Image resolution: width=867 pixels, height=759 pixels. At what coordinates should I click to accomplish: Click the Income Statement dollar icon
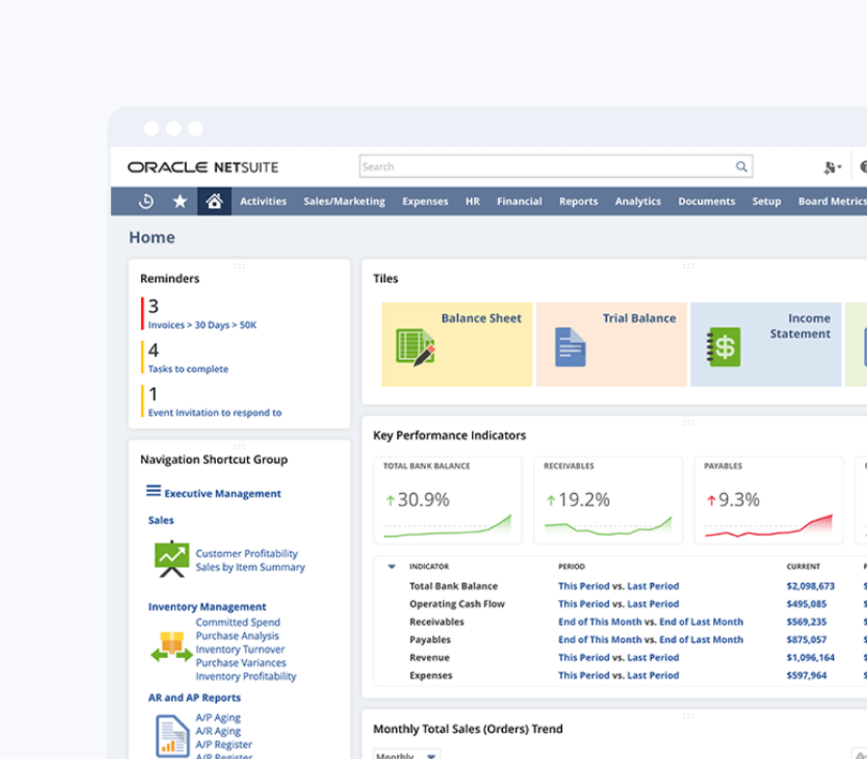click(x=723, y=347)
